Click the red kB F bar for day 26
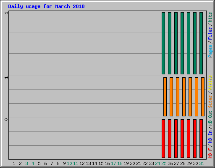The width and height of the screenshot is (215, 168). click(170, 139)
